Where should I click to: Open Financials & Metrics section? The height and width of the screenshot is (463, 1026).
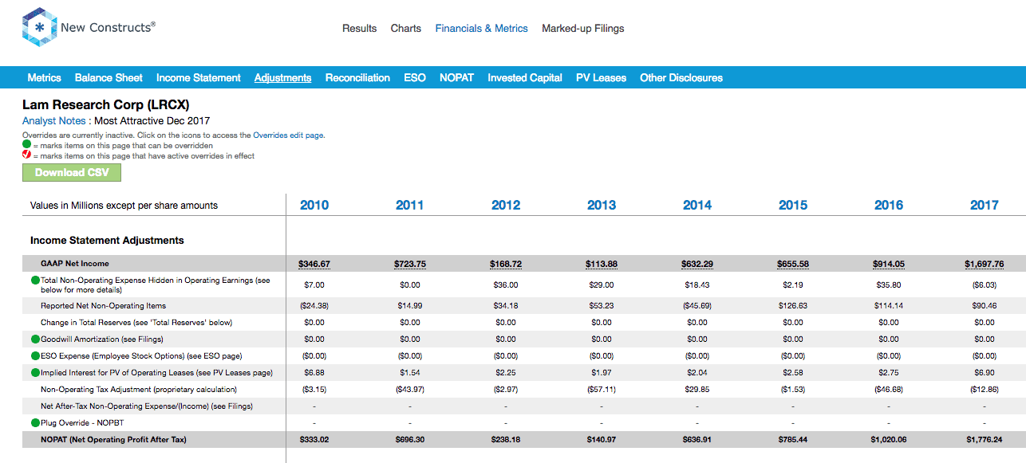(x=482, y=28)
